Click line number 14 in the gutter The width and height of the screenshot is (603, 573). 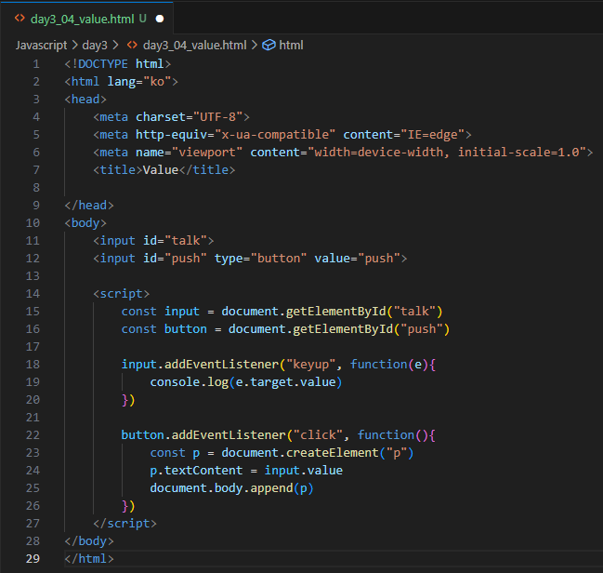tap(33, 294)
